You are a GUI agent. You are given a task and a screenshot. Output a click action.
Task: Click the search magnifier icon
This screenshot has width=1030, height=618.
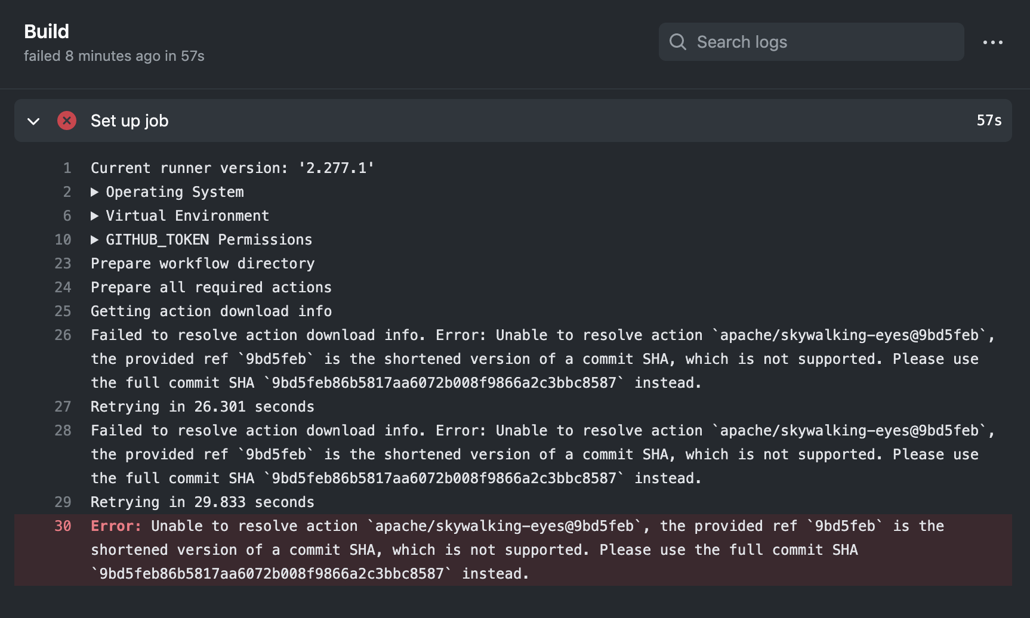(677, 42)
